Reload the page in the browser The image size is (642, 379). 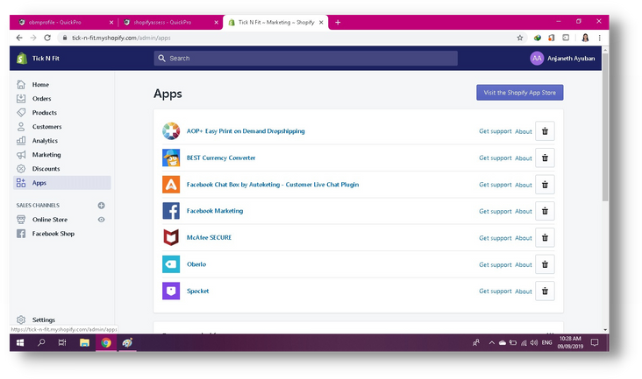pos(47,38)
